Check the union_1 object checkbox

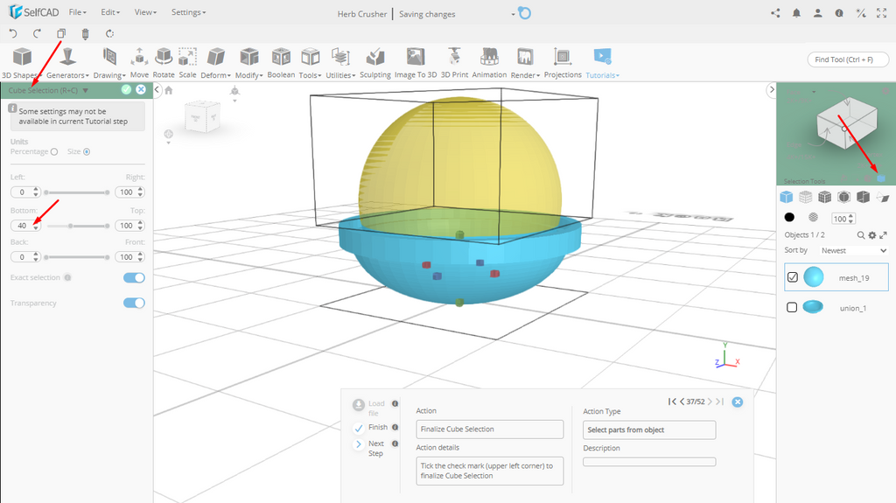coord(792,308)
